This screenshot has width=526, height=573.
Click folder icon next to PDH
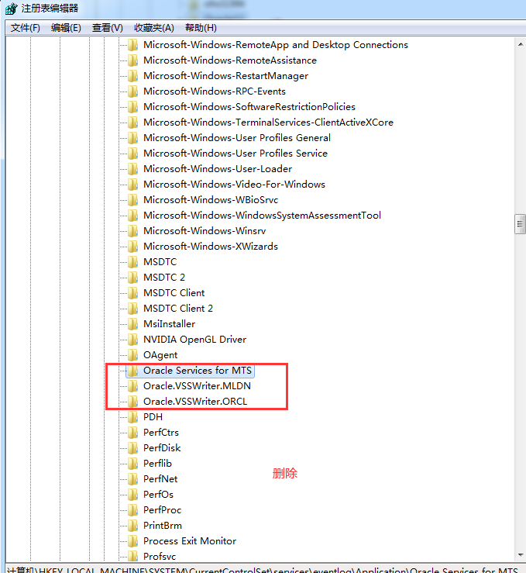[x=133, y=417]
